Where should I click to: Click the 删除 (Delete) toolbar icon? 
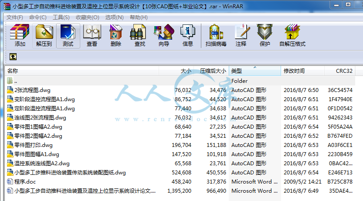(x=116, y=32)
